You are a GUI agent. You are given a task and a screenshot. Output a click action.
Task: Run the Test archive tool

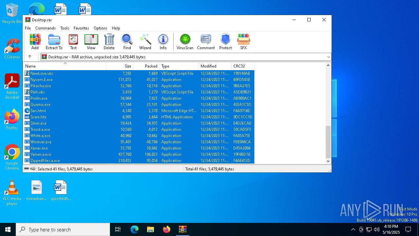click(x=73, y=42)
